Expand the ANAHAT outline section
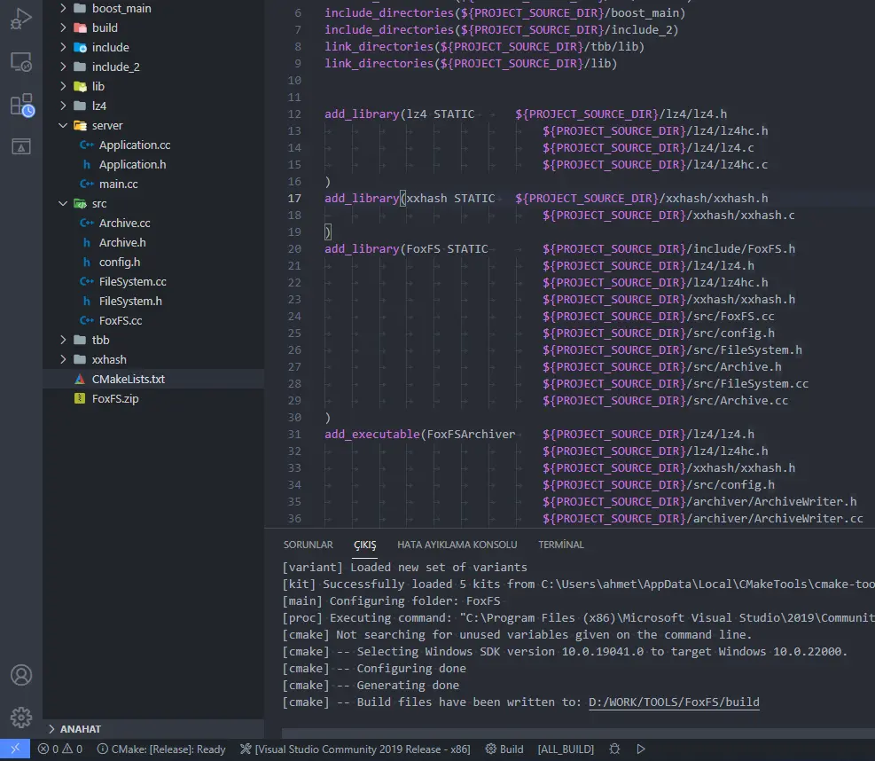The width and height of the screenshot is (875, 761). coord(51,728)
